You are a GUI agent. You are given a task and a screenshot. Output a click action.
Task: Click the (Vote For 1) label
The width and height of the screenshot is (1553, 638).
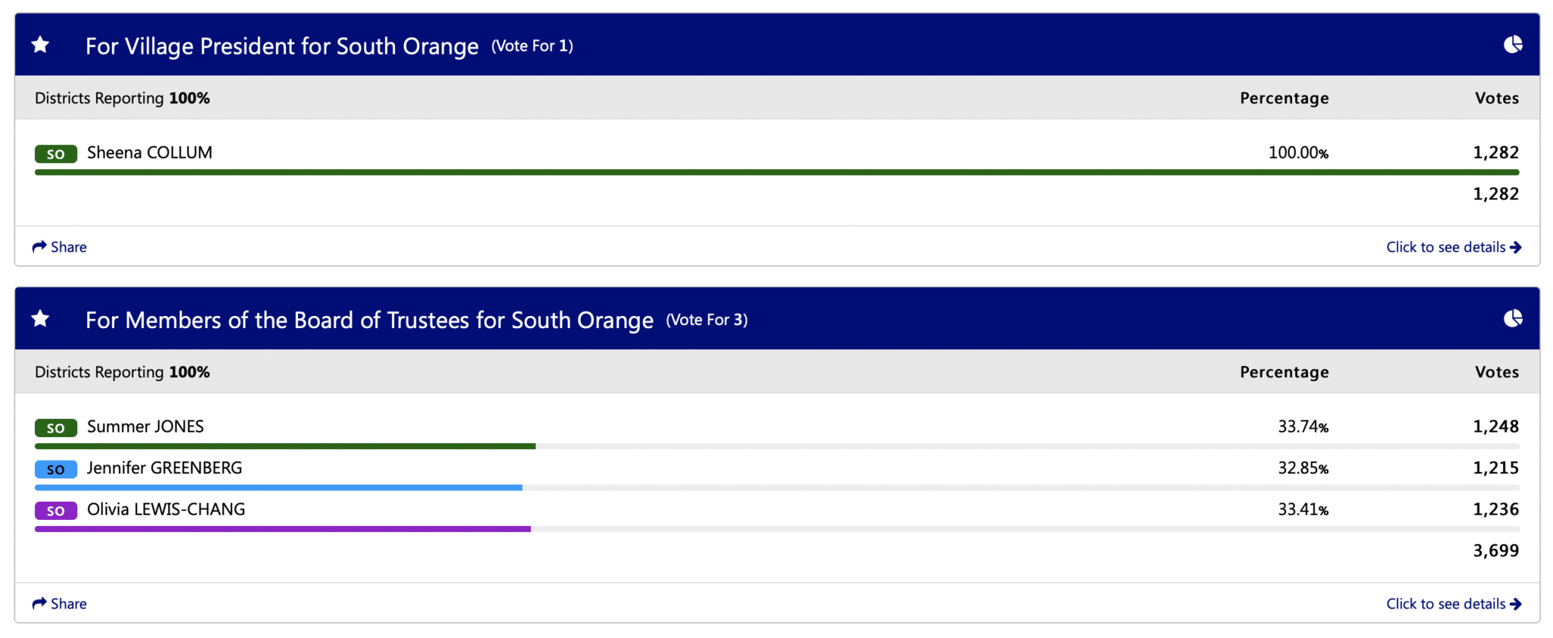tap(532, 46)
